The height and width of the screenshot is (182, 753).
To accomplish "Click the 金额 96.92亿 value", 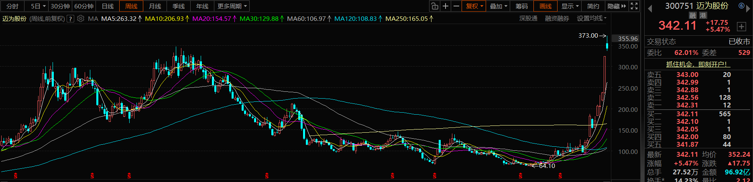I will (x=737, y=172).
